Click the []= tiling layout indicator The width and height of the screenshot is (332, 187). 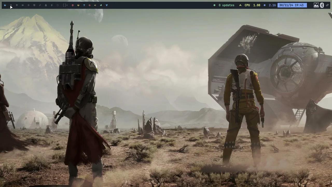coord(65,5)
